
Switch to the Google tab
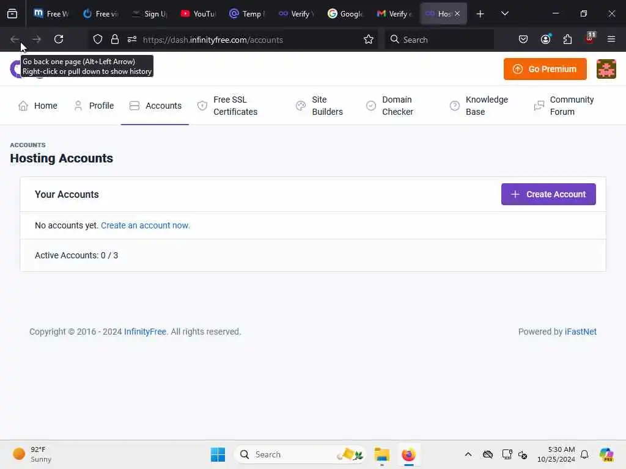(x=345, y=13)
